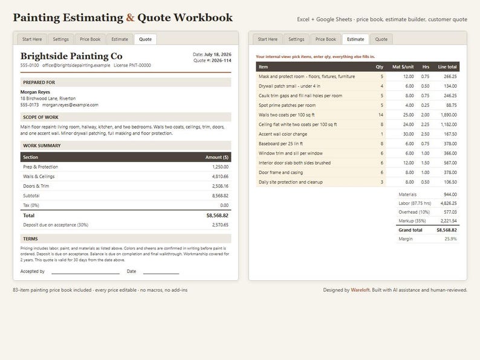Click Qty cell '14' for walls row

coord(381,115)
